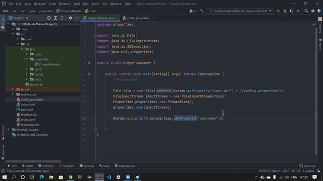Click the editor vertical scrollbar
Image resolution: width=323 pixels, height=181 pixels.
coord(316,92)
